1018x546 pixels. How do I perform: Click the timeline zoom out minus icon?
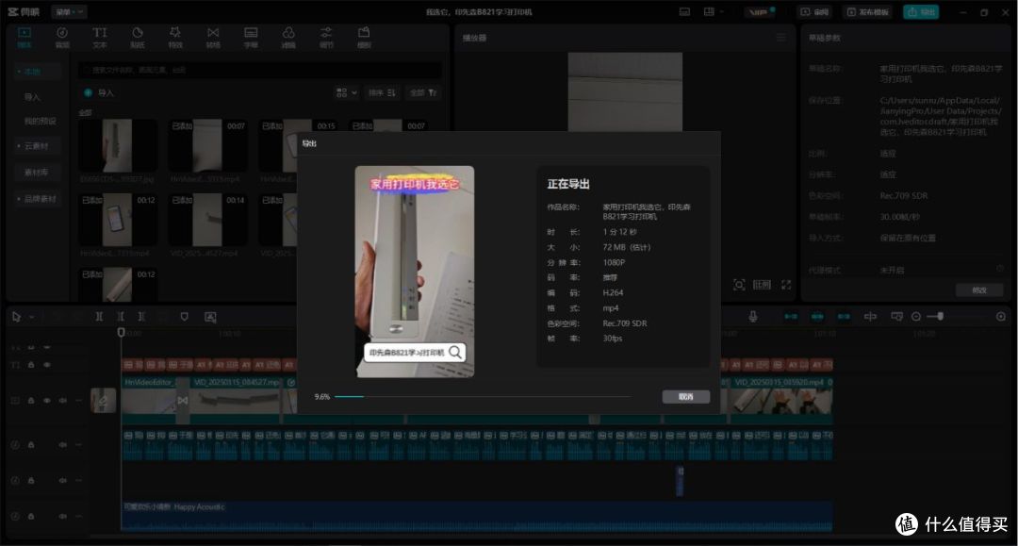[916, 316]
